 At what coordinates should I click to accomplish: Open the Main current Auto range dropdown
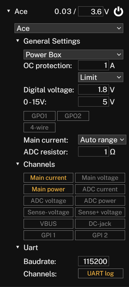(x=102, y=140)
